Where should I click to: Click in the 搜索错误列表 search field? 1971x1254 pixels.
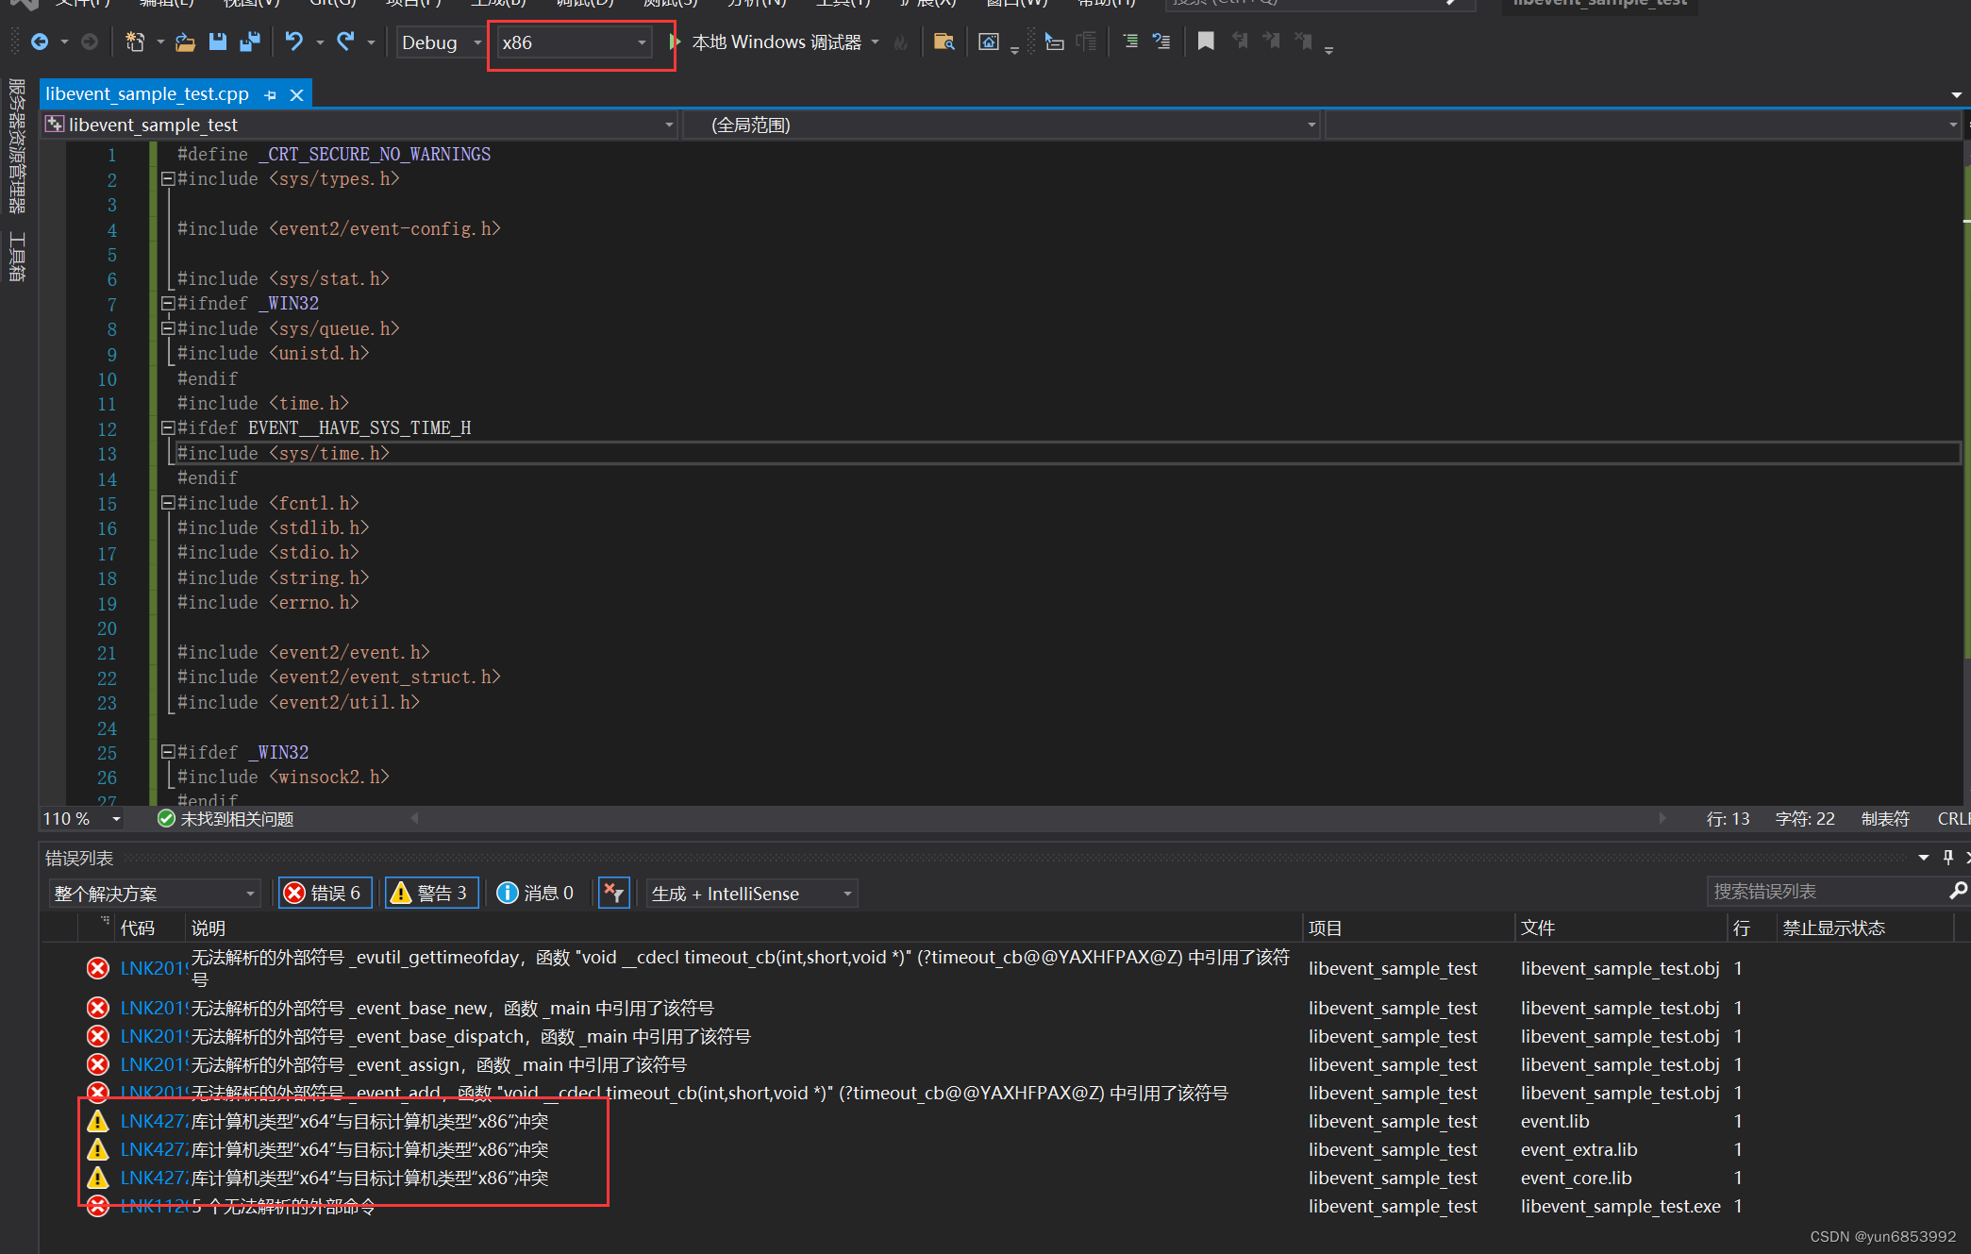1827,891
